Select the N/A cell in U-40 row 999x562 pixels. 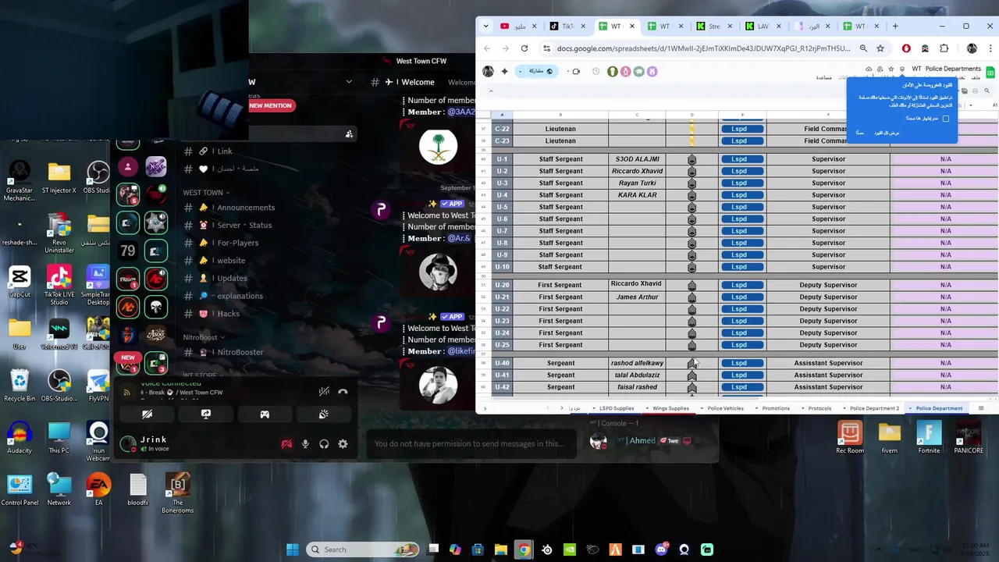945,363
